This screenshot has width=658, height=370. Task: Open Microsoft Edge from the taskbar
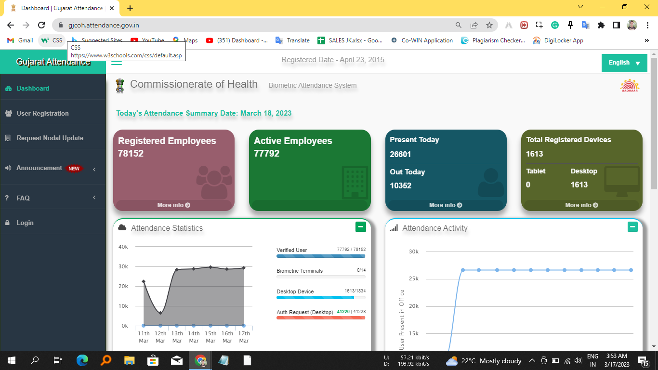coord(82,360)
